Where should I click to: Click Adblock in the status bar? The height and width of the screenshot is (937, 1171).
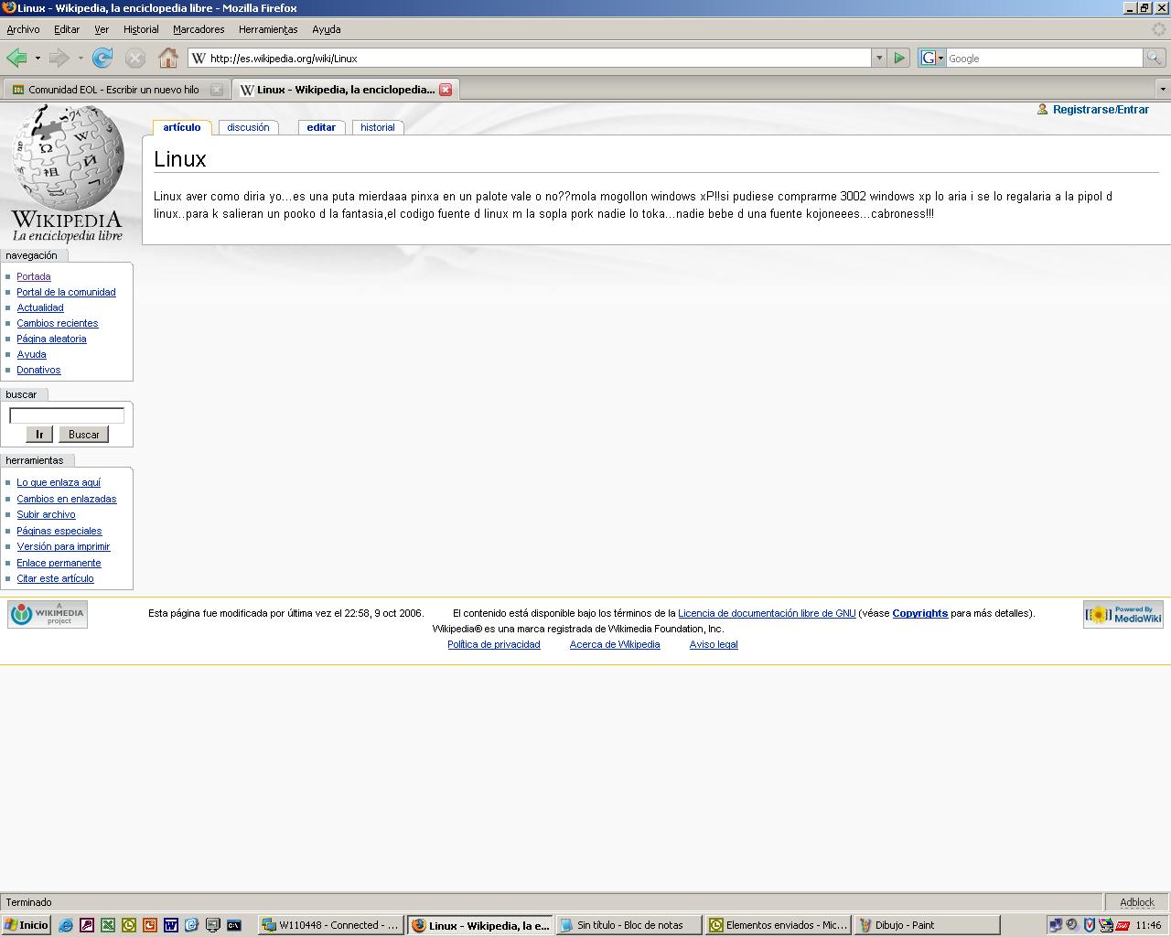coord(1137,902)
